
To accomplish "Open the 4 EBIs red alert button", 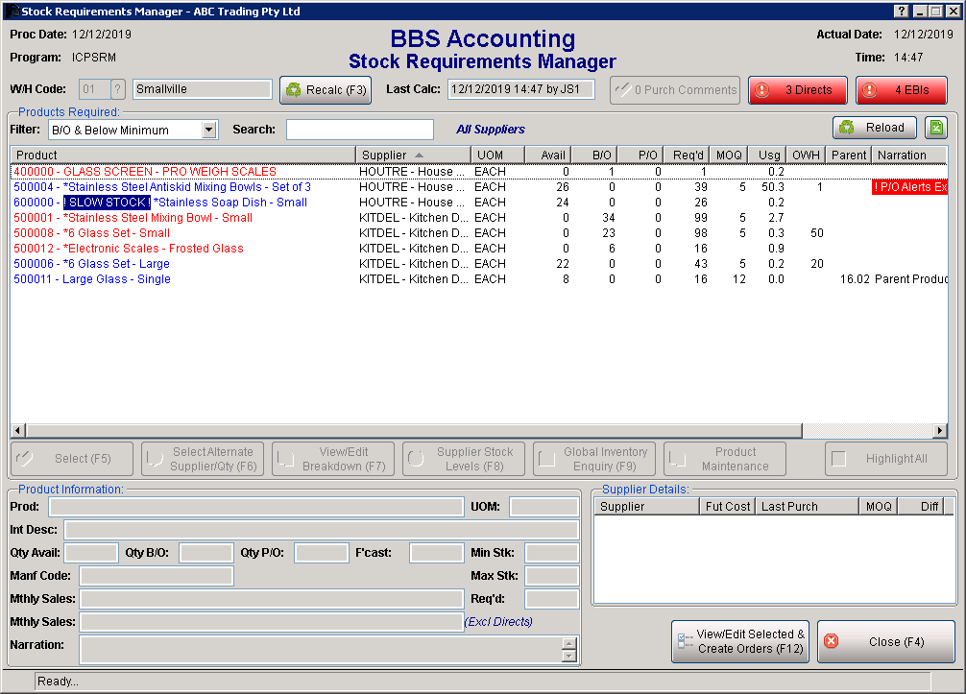I will point(901,90).
